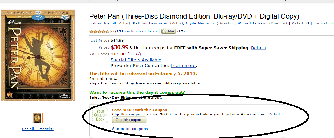Viewport: 334px width, 138px height.
Task: Click Learn more about price guarantee
Action: click(x=183, y=66)
